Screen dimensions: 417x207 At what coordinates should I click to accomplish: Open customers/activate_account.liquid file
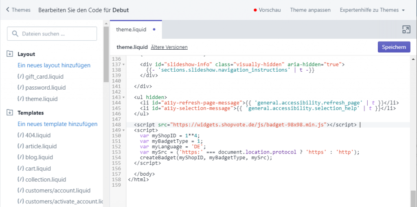(x=64, y=201)
